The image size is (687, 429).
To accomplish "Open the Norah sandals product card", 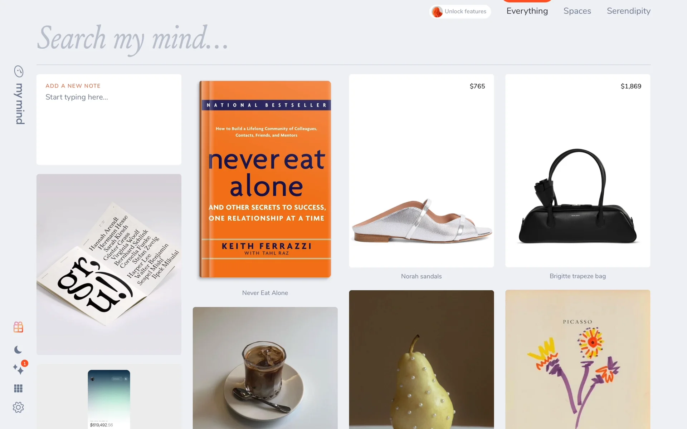I will [x=422, y=171].
